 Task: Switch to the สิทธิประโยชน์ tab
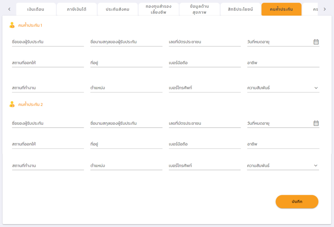pyautogui.click(x=240, y=9)
